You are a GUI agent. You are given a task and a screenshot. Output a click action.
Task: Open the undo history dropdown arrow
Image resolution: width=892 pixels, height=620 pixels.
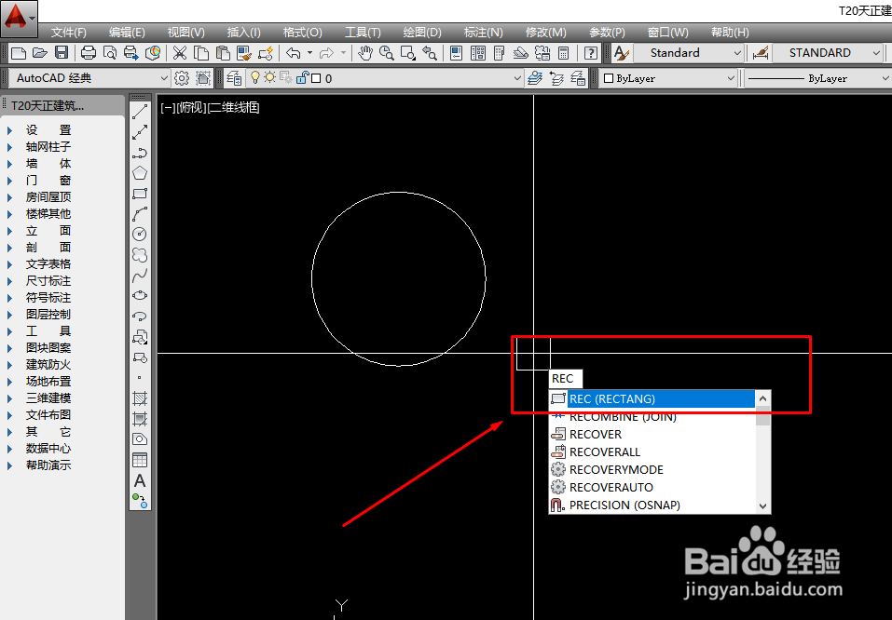point(310,53)
